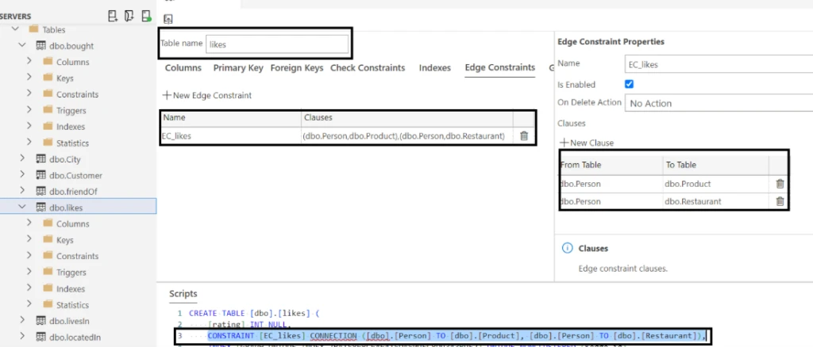Select Keys under dbo.likes
Image resolution: width=813 pixels, height=347 pixels.
tap(65, 240)
